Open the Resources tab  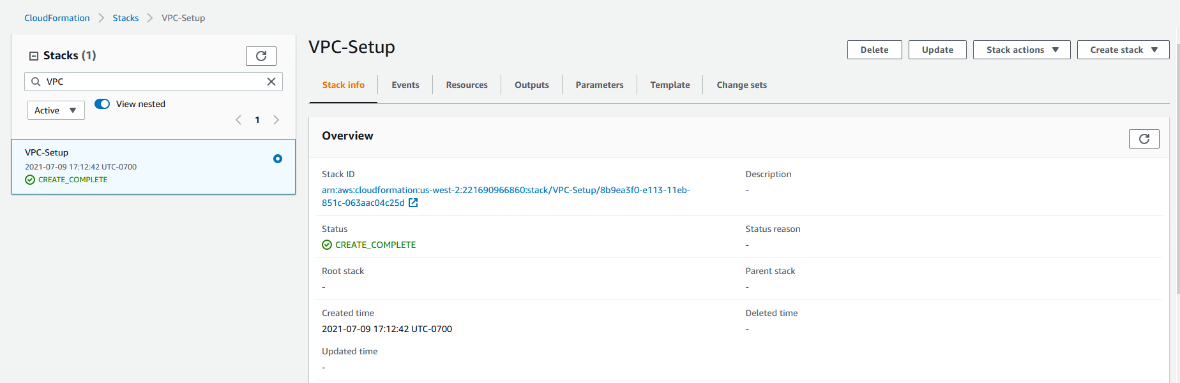tap(467, 85)
